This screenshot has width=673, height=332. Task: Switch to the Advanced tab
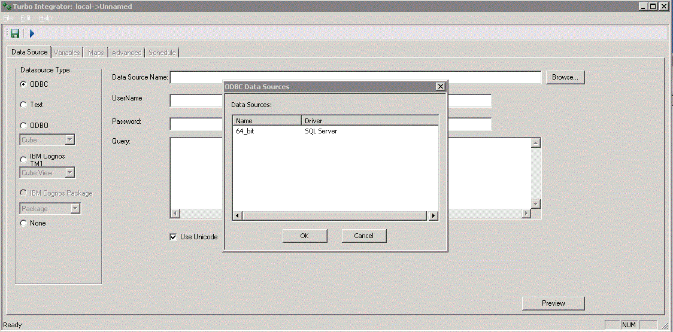126,52
